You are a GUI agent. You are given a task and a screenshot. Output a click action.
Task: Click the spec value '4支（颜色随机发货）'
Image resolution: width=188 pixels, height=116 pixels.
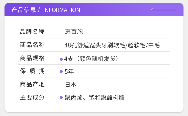pos(91,59)
